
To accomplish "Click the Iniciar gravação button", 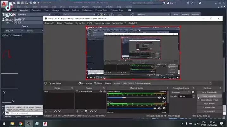I will coord(209,96).
